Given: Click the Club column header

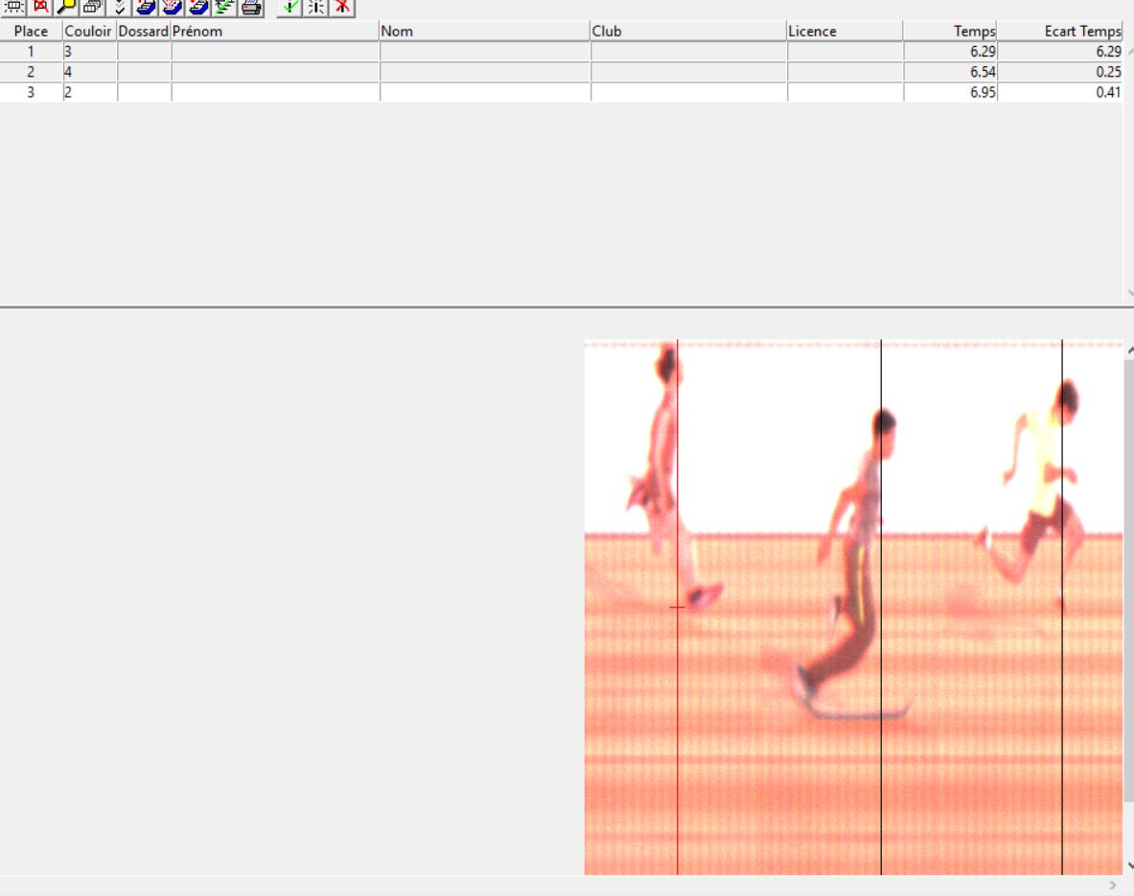Looking at the screenshot, I should pos(688,31).
